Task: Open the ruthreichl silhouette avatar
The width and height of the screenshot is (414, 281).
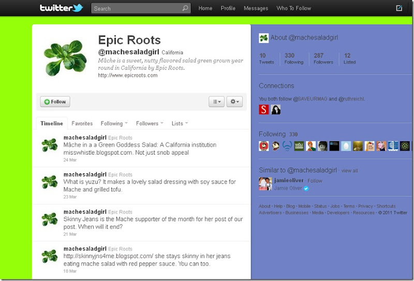Action: click(x=276, y=109)
